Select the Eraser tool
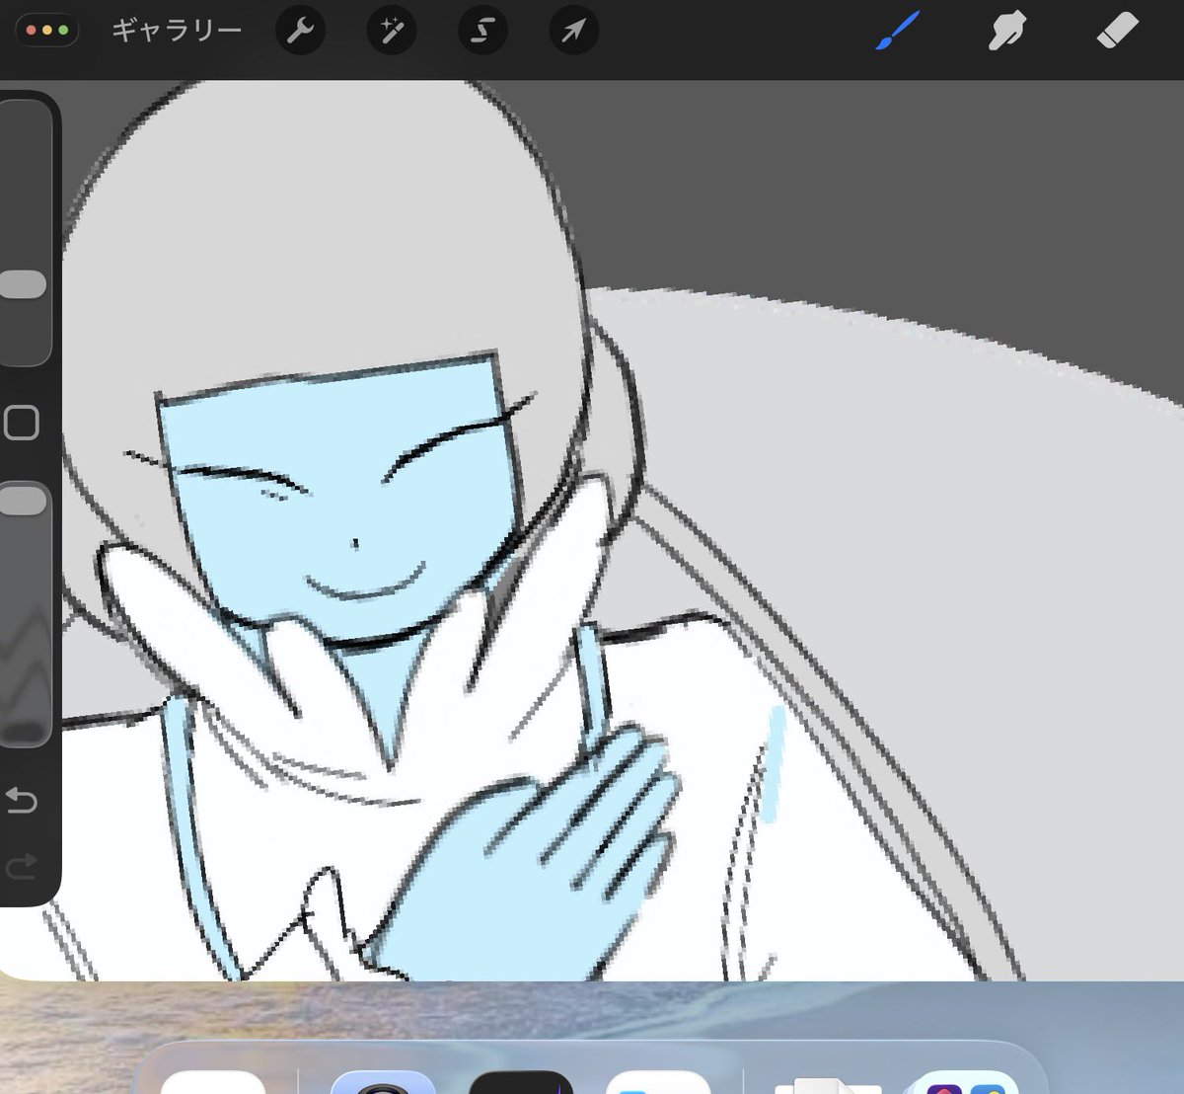 coord(1118,31)
